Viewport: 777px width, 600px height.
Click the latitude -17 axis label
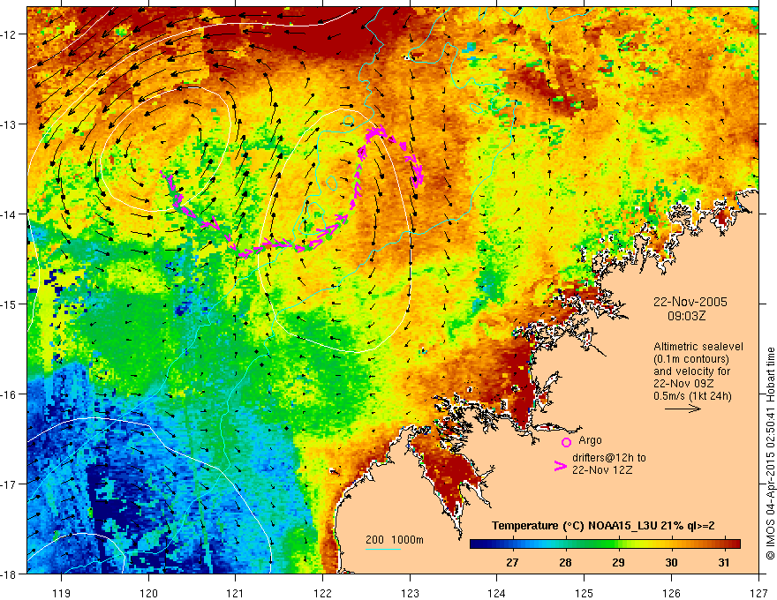tap(10, 484)
